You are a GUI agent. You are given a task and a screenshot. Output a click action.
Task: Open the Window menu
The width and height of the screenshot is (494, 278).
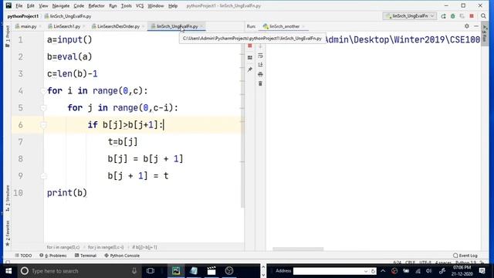[156, 5]
